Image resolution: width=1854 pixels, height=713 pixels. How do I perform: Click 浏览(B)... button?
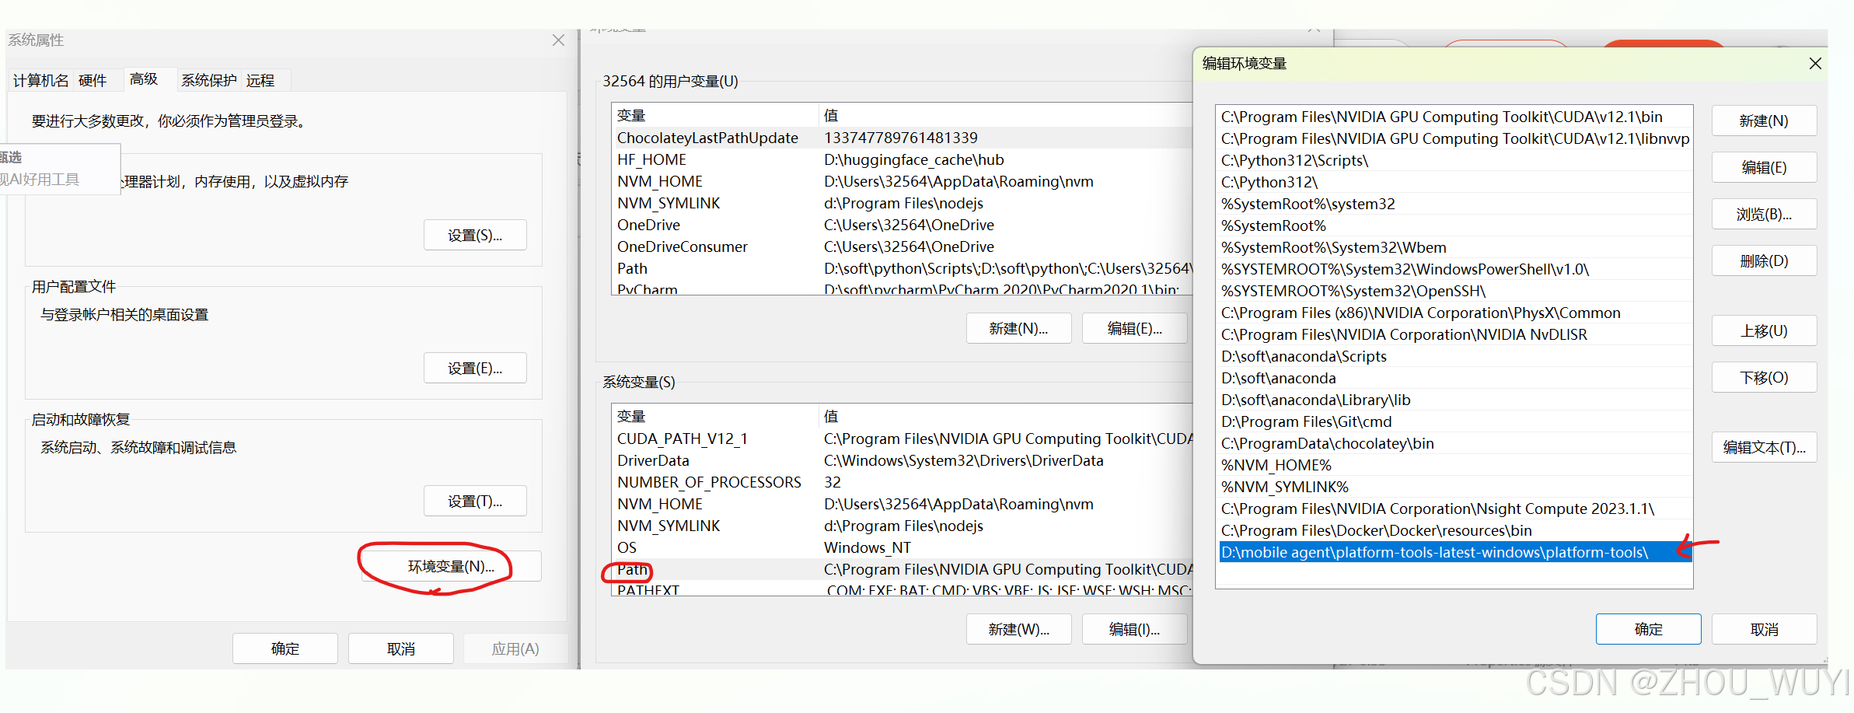1764,215
